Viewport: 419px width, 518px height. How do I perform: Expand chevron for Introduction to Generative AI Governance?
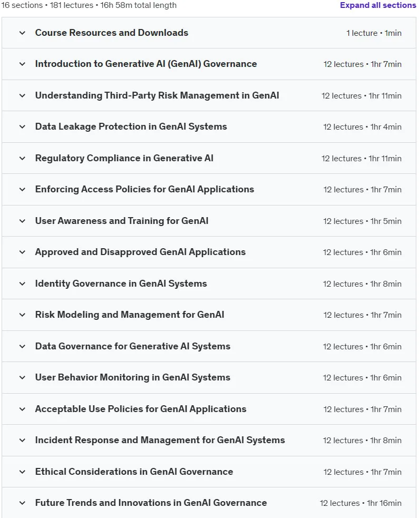point(22,64)
